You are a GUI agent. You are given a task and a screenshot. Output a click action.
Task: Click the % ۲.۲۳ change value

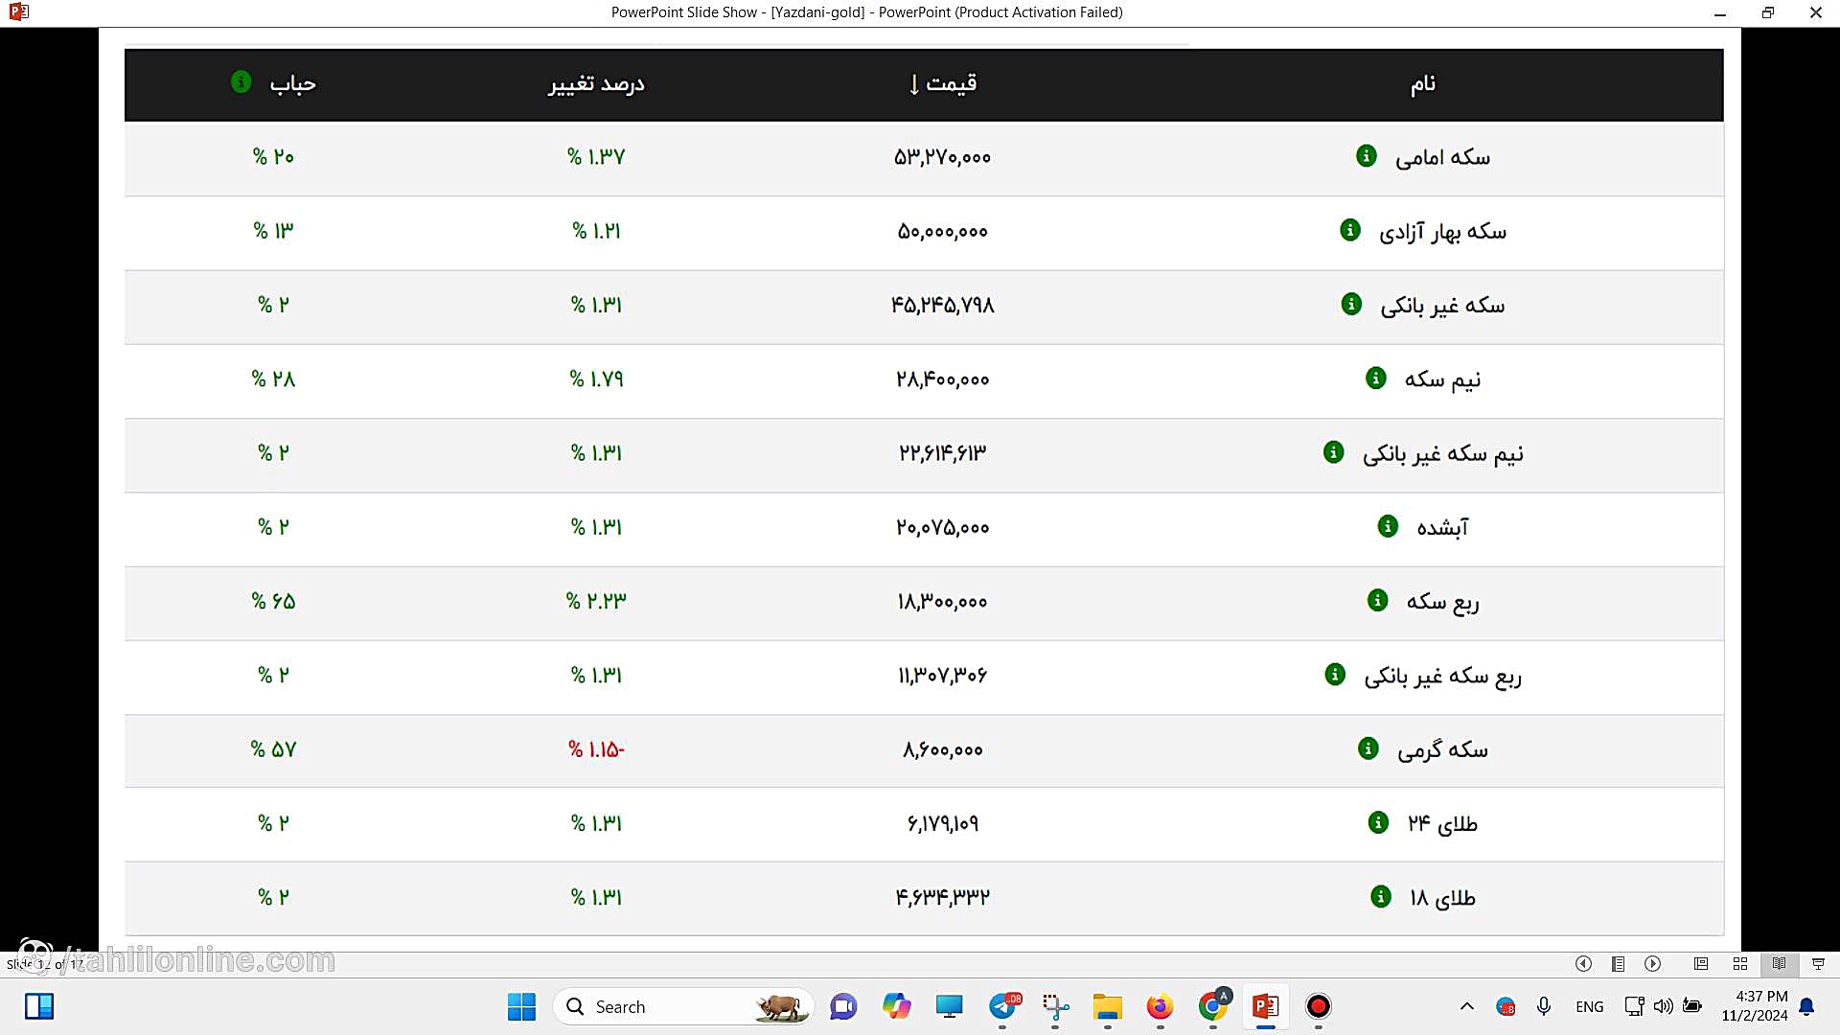[x=596, y=601]
